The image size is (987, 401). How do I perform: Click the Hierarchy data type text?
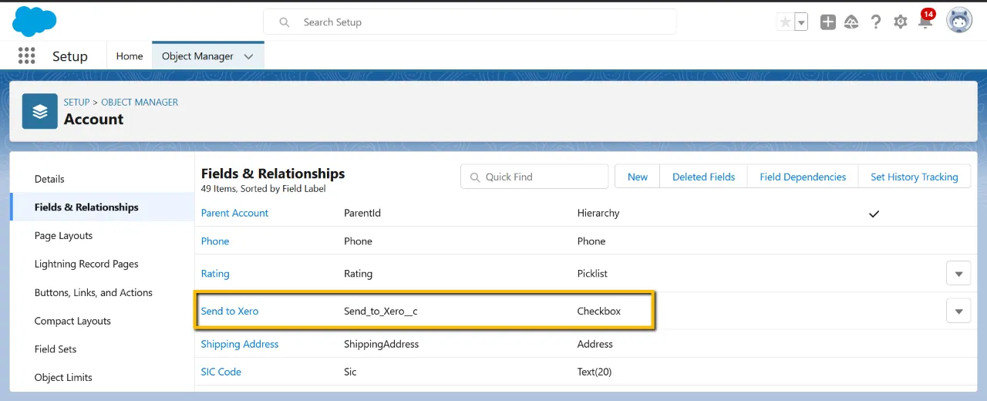point(598,213)
